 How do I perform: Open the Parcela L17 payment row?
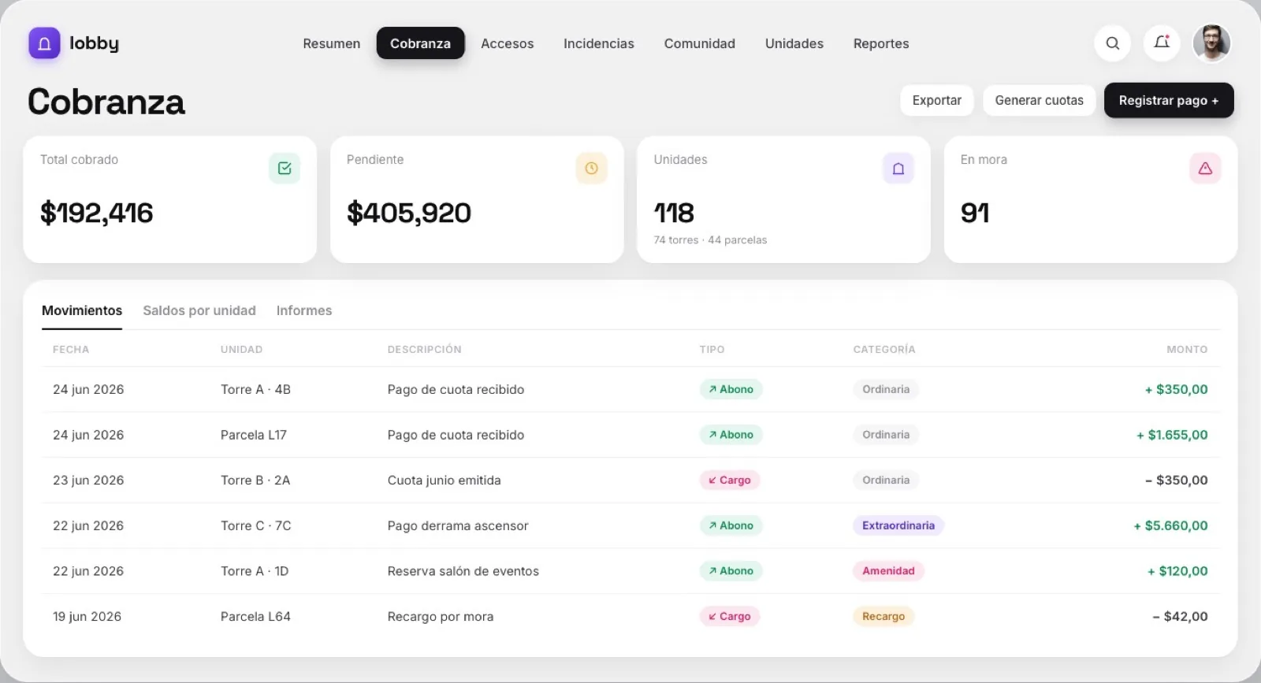(x=630, y=435)
